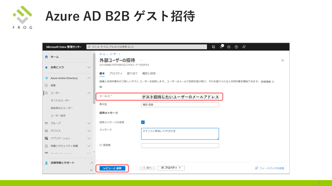This screenshot has height=186, width=332.
Task: Click the search magnifier icon in search box
Action: 89,47
